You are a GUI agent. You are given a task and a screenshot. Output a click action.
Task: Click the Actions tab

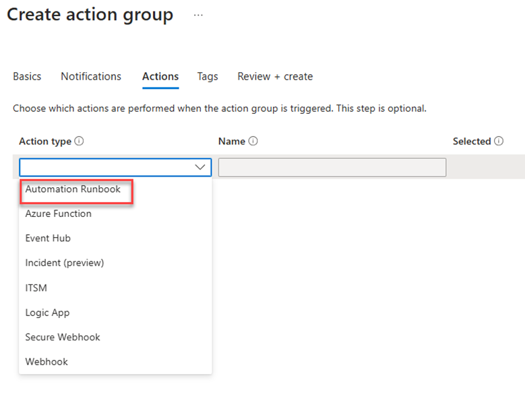coord(160,77)
